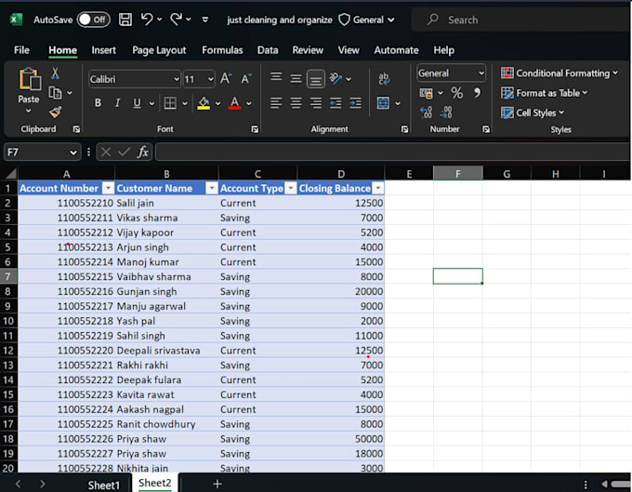
Task: Switch to the Page Layout tab
Action: tap(159, 50)
